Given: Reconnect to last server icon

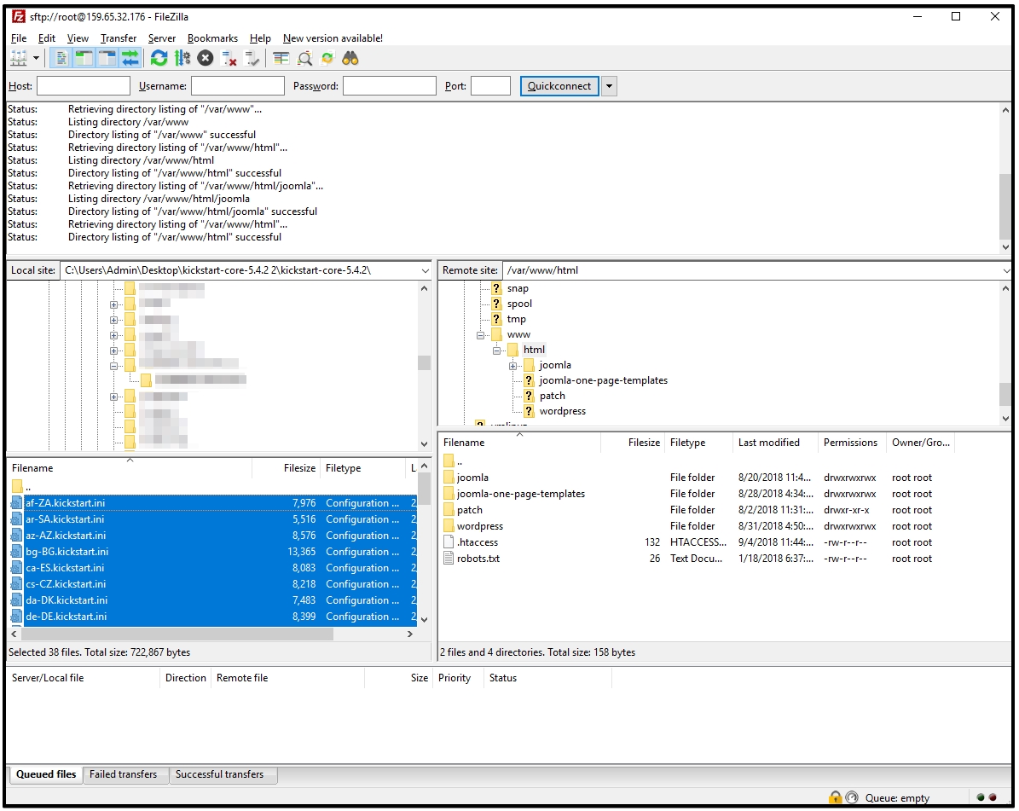Looking at the screenshot, I should (252, 59).
